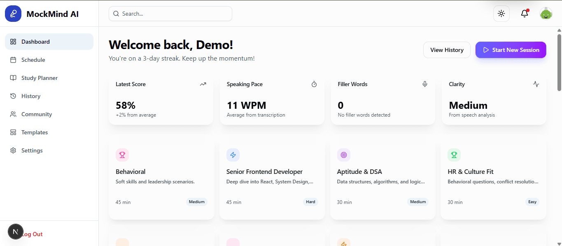
Task: Click the green trophy icon on HR & Culture Fit
Action: tap(454, 155)
